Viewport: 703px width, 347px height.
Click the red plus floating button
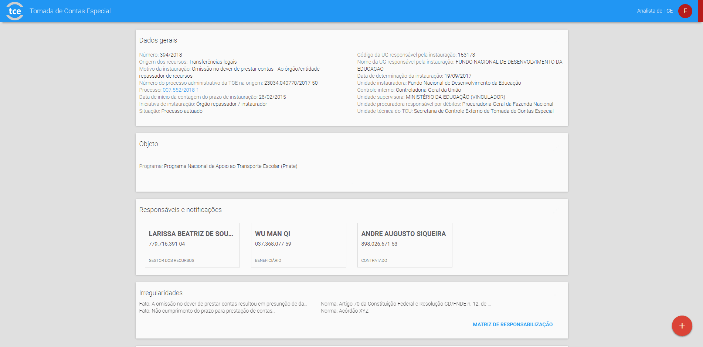[682, 326]
